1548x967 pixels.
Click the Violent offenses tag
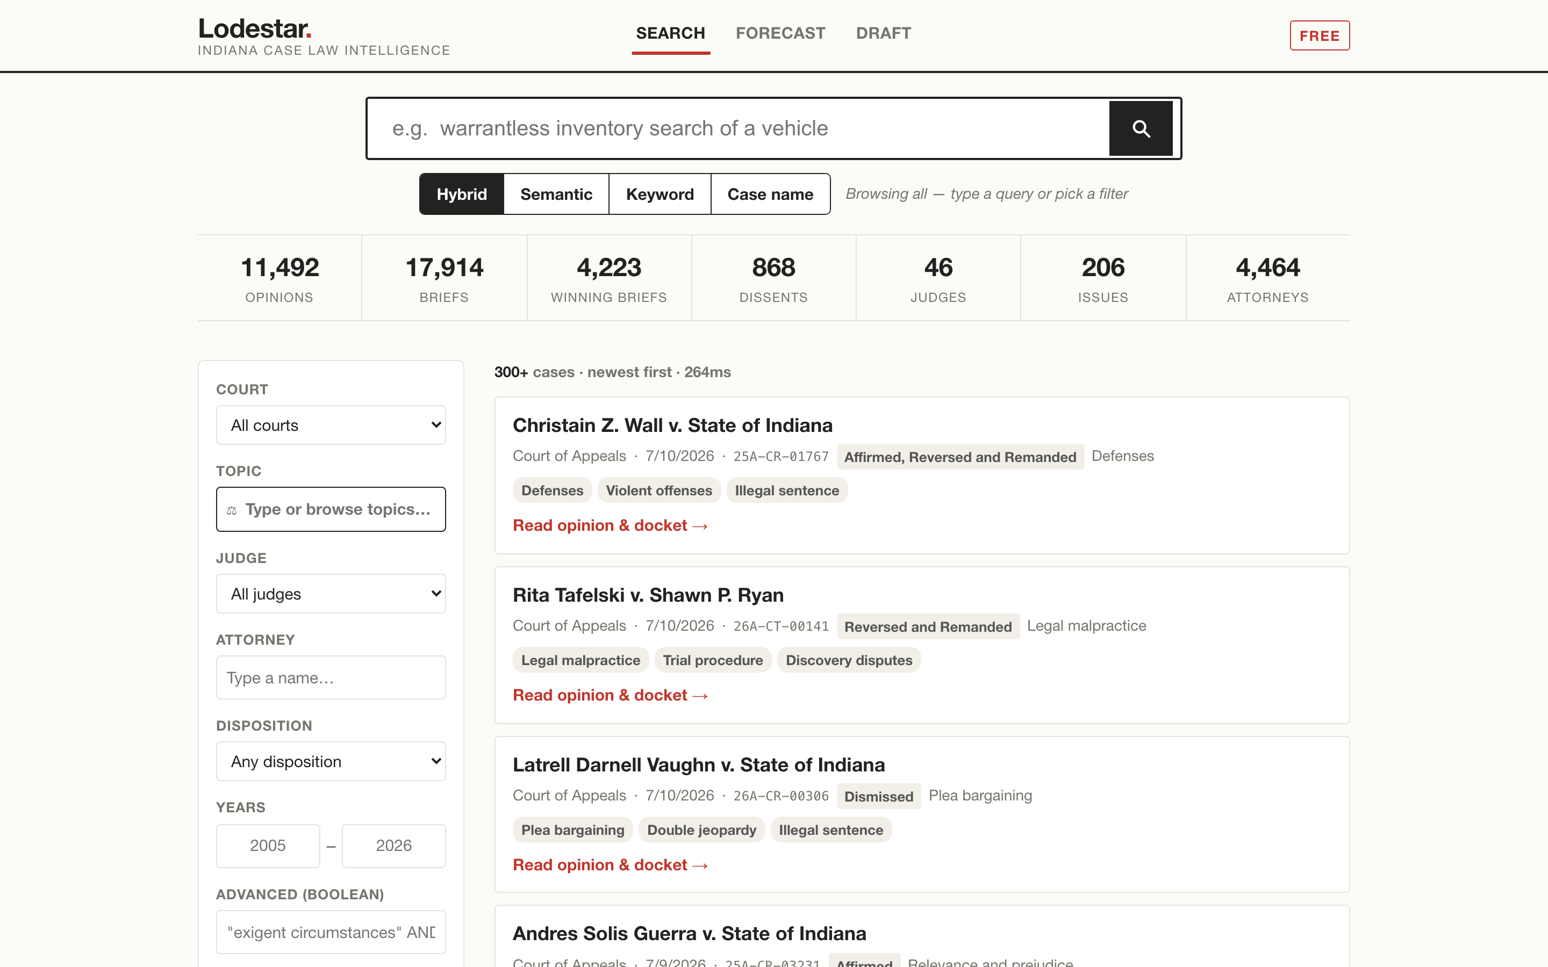click(x=659, y=490)
